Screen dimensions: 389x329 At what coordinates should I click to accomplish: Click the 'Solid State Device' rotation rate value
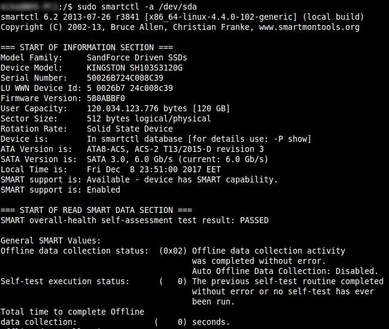click(130, 129)
